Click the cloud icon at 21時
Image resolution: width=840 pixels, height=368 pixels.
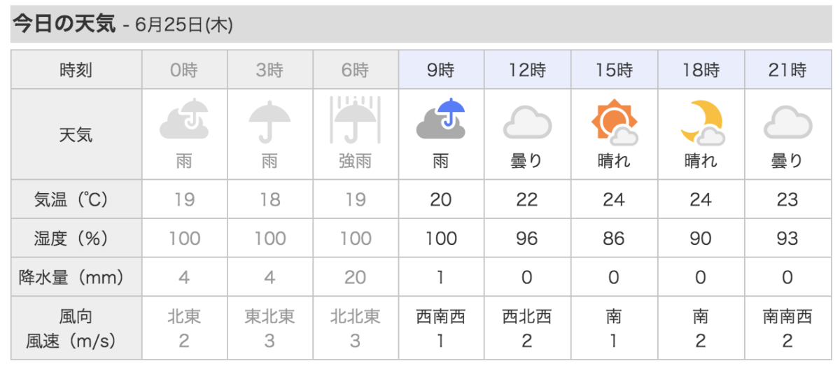click(x=787, y=122)
